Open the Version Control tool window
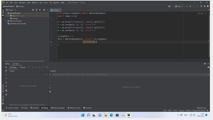This screenshot has width=213, height=120. (12, 108)
